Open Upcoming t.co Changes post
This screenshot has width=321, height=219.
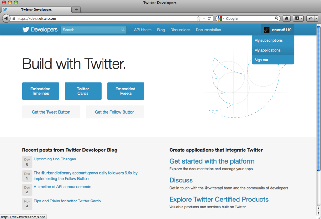[55, 159]
